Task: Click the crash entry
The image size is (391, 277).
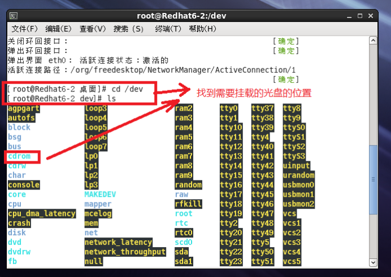Action: coord(19,223)
